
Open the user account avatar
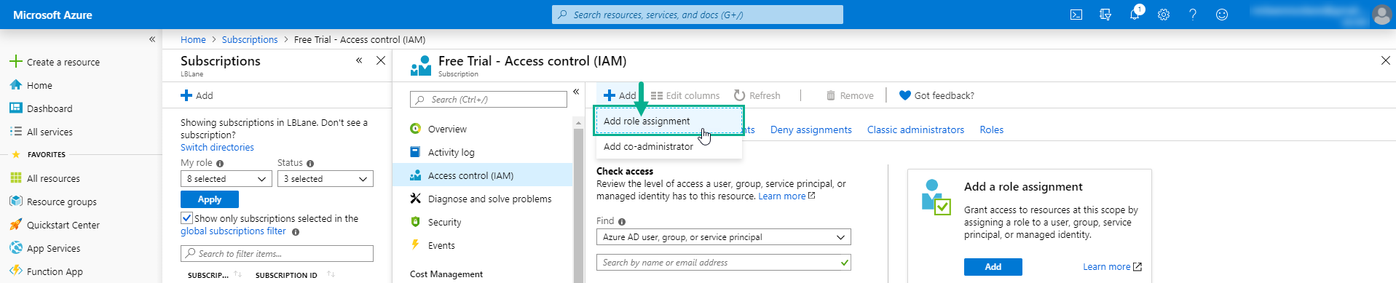[x=1381, y=15]
